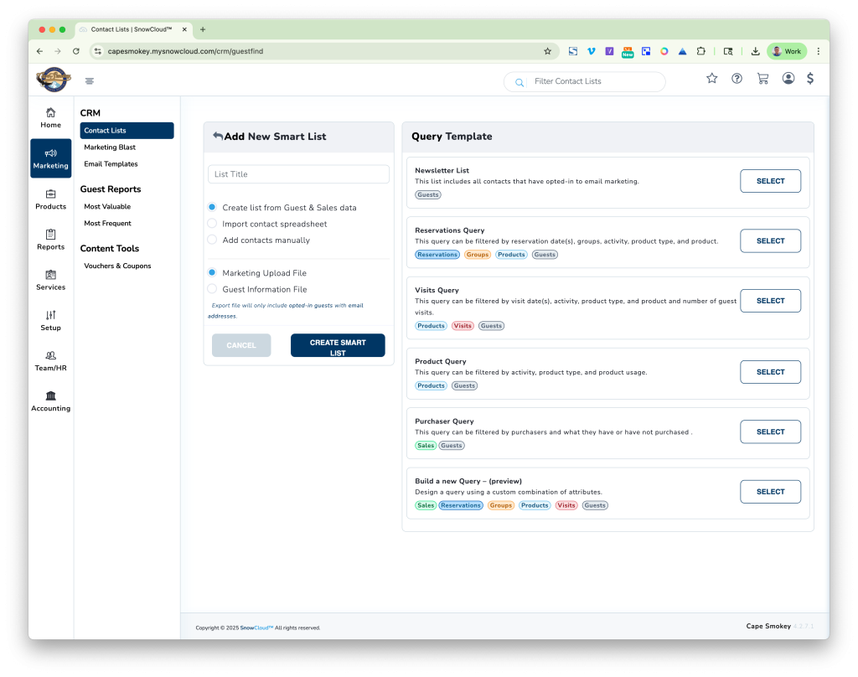The height and width of the screenshot is (677, 858).
Task: Open the Marketing Blast page
Action: 110,147
